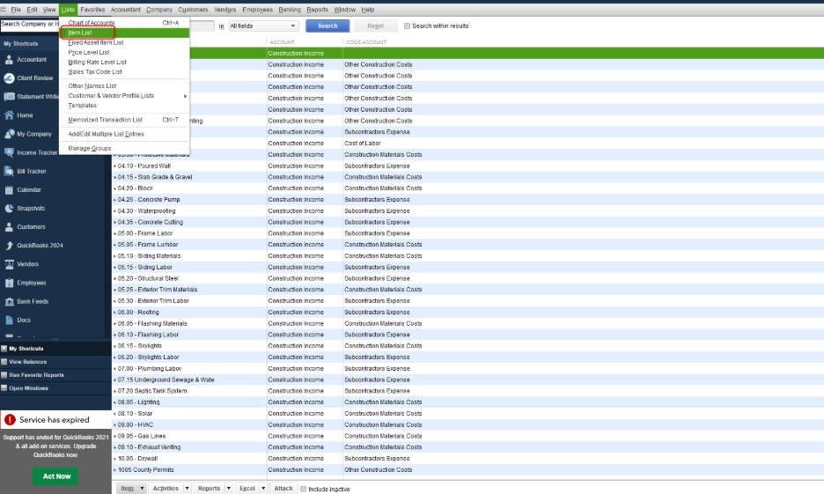
Task: Click the Attach button
Action: pyautogui.click(x=283, y=488)
